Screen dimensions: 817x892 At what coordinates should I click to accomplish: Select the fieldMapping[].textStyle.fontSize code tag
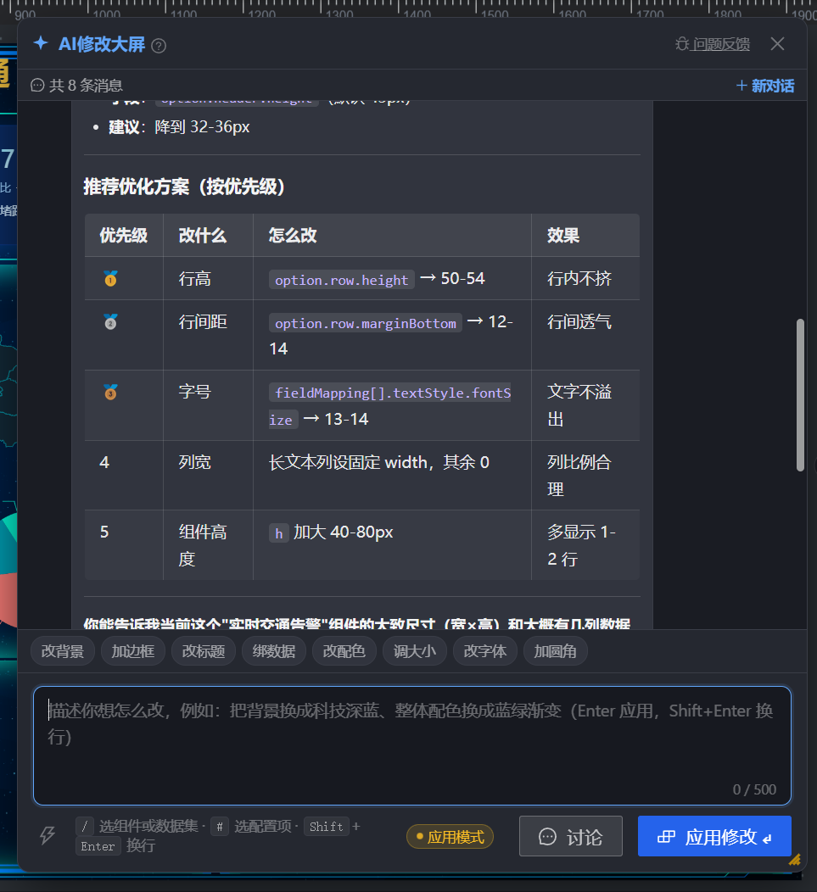pyautogui.click(x=390, y=406)
